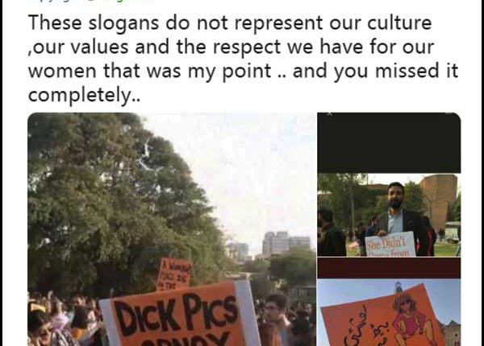
Task: Click the orange DICK PICS placard
Action: coord(181,316)
